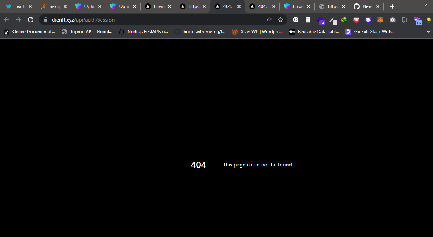Open the browser tab list dropdown arrow
This screenshot has width=433, height=237.
pyautogui.click(x=425, y=6)
